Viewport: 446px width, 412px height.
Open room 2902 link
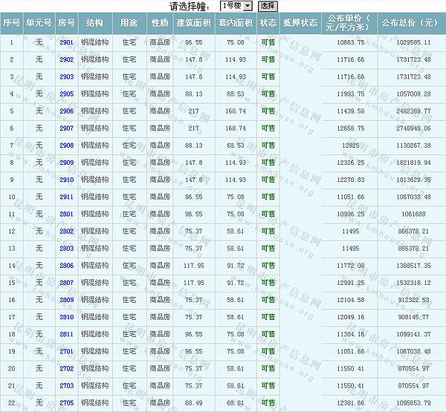click(x=67, y=59)
